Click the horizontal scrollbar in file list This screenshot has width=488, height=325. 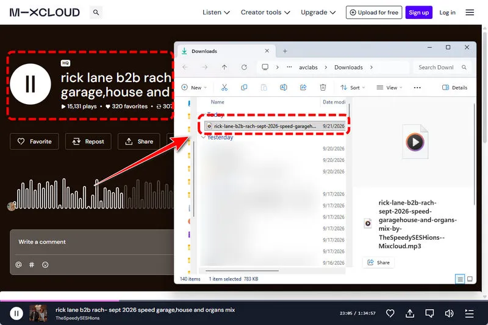tap(242, 271)
